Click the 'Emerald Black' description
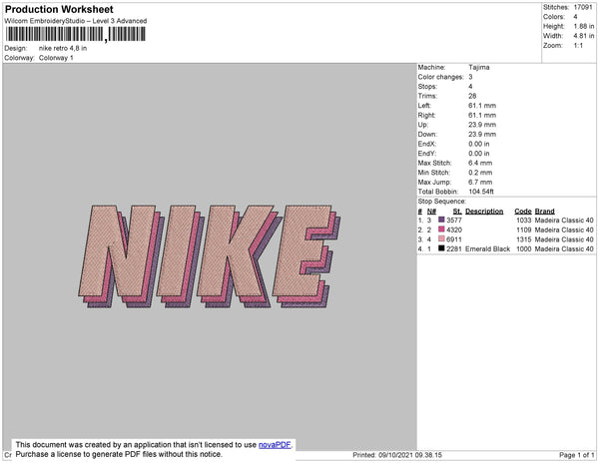The image size is (599, 463). [488, 248]
